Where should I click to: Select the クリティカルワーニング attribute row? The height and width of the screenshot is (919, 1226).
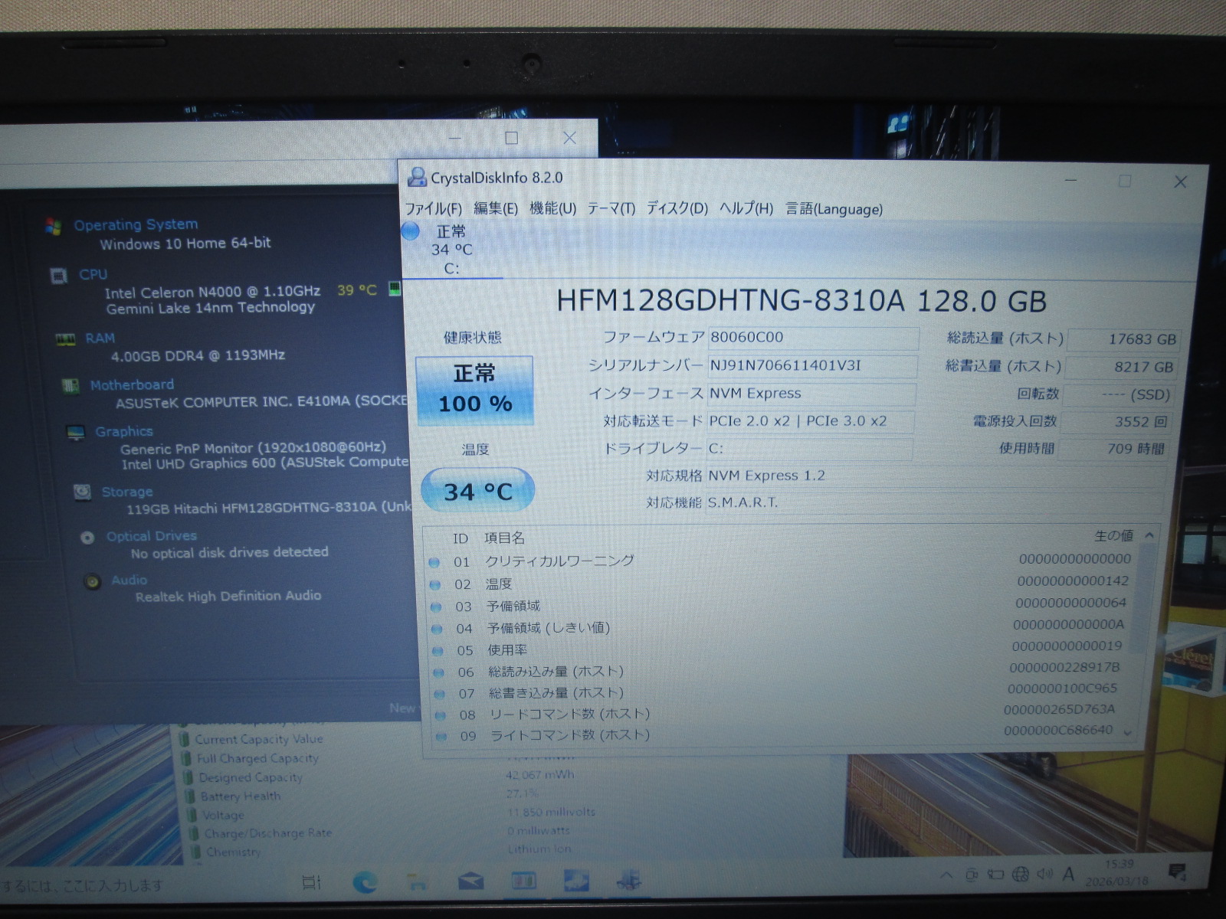(559, 561)
